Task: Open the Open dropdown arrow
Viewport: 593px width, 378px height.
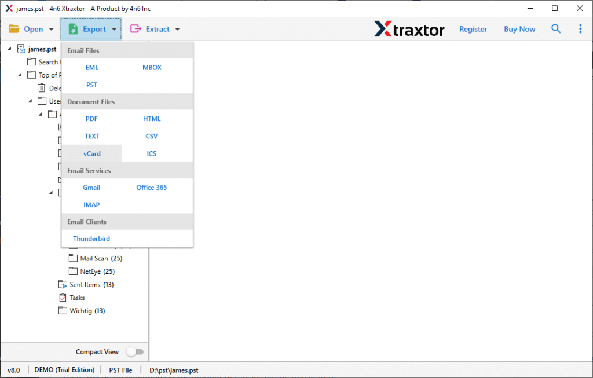Action: click(51, 29)
